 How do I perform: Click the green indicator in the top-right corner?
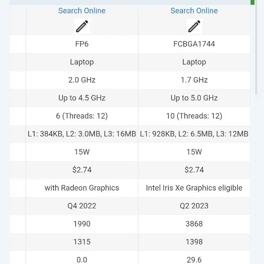[253, 2]
